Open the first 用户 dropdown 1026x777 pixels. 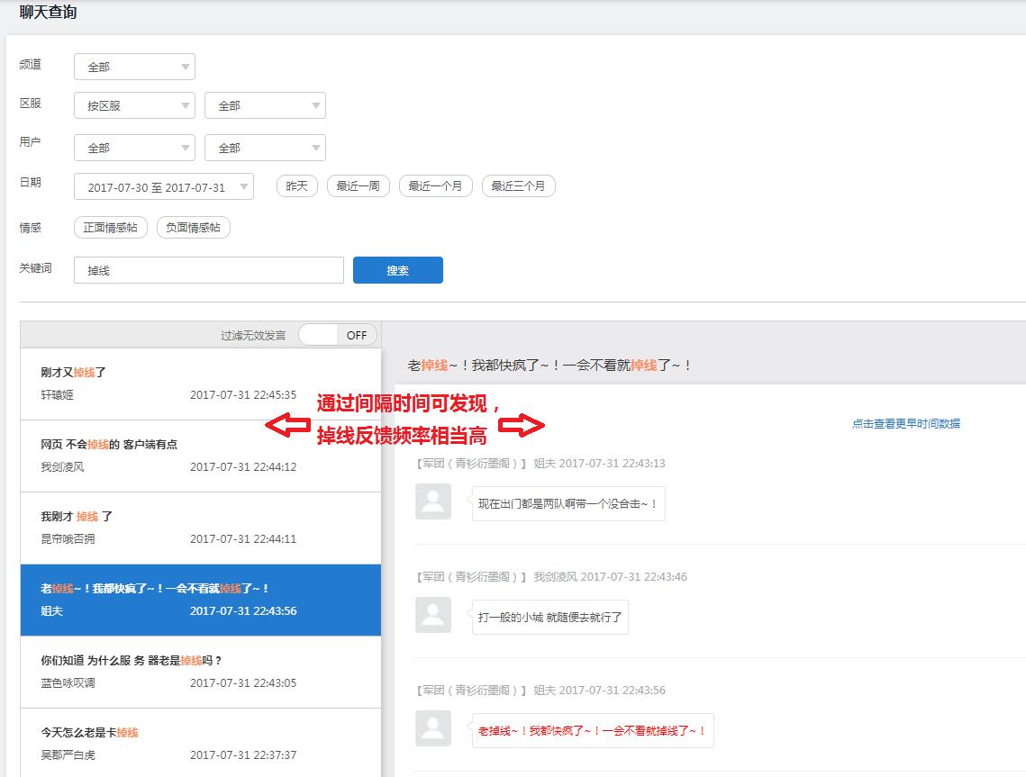click(134, 148)
